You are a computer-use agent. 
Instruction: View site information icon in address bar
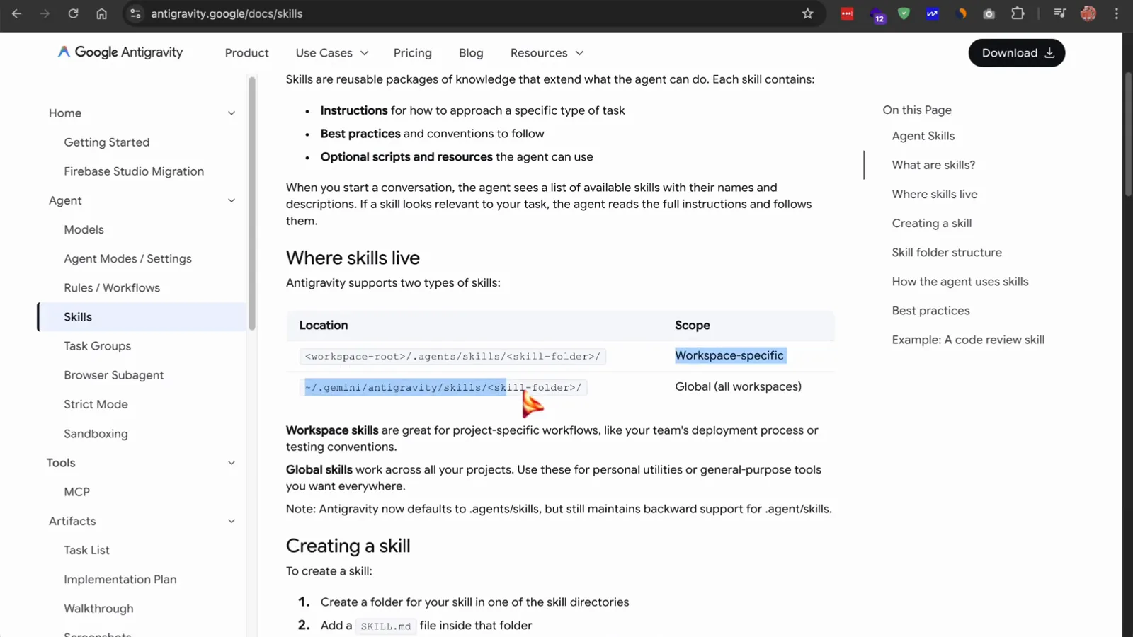[135, 13]
